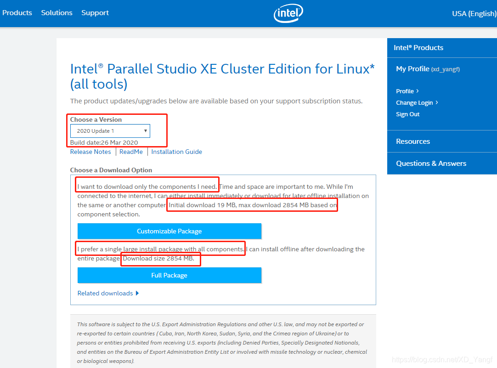Click the Choose a Version label
The width and height of the screenshot is (497, 368).
pyautogui.click(x=96, y=119)
